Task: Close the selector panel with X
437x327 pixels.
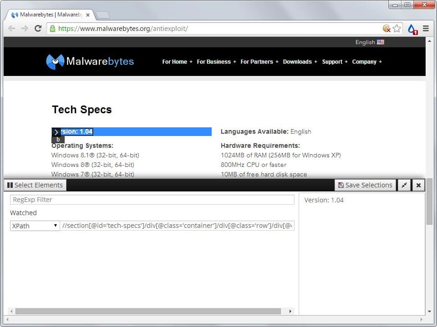Action: [x=418, y=185]
